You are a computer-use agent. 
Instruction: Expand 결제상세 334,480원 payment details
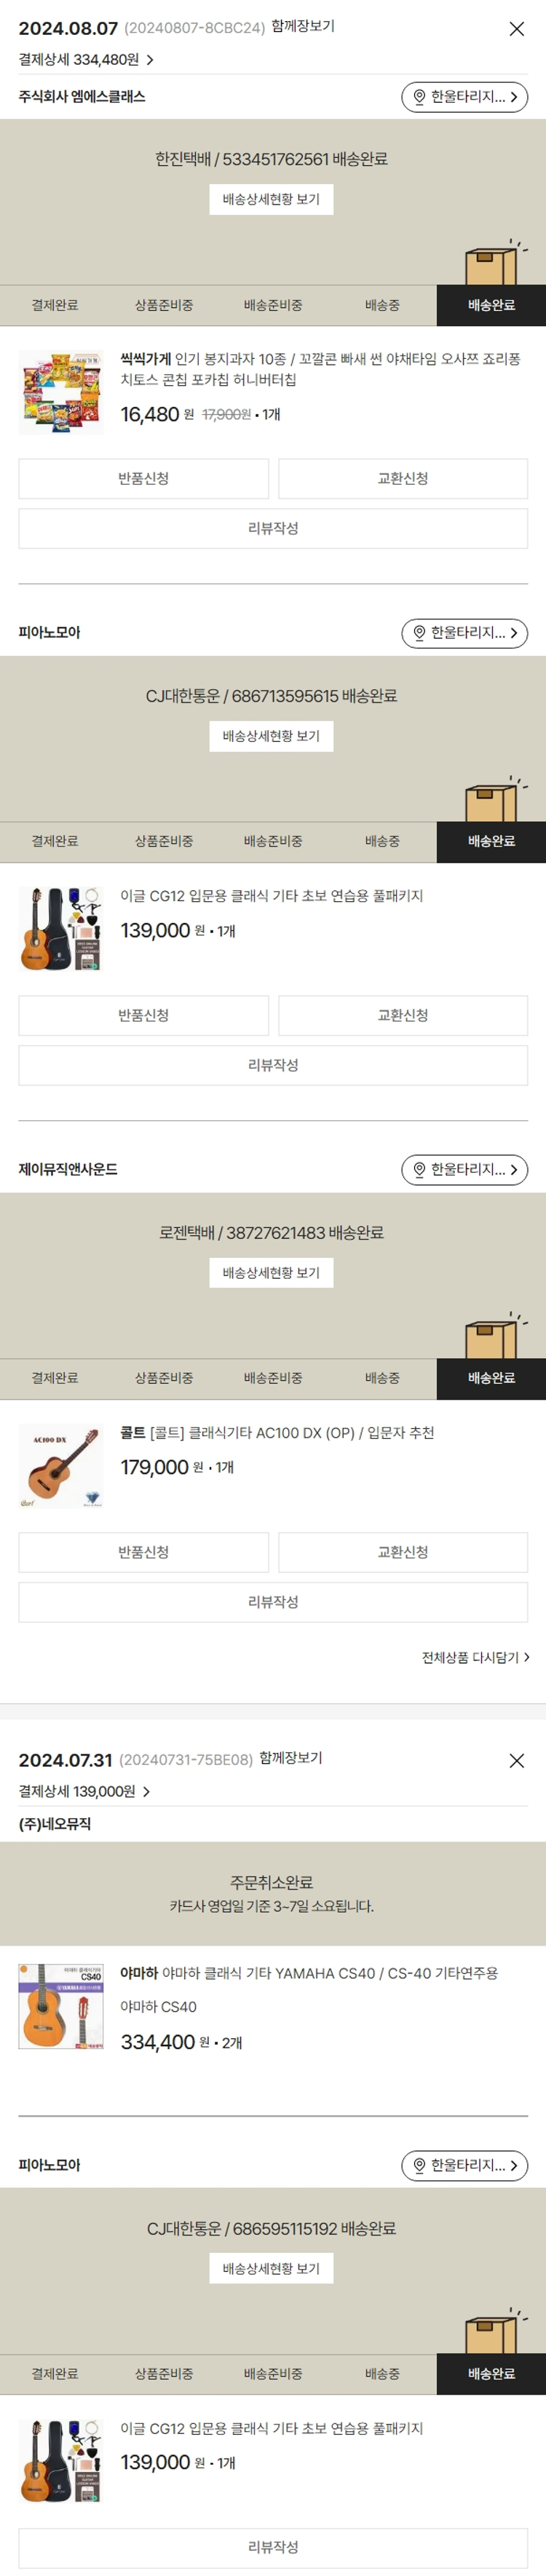click(86, 60)
